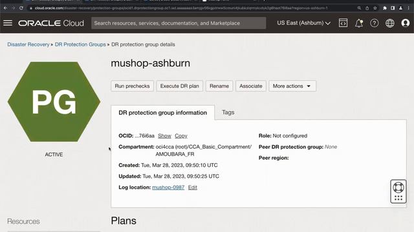Screen dimensions: 414x232
Task: Open the mushop-0987 log location link
Action: pos(168,188)
